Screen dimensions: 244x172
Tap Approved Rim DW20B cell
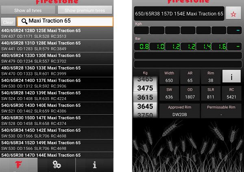[x=180, y=111]
